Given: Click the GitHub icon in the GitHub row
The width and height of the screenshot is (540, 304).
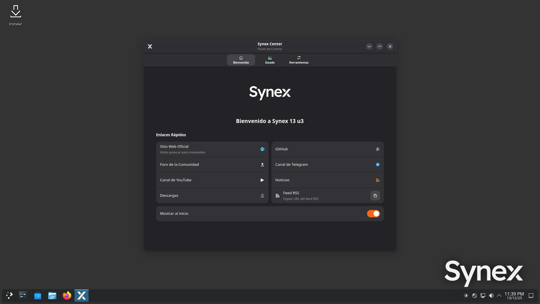Looking at the screenshot, I should 377,149.
